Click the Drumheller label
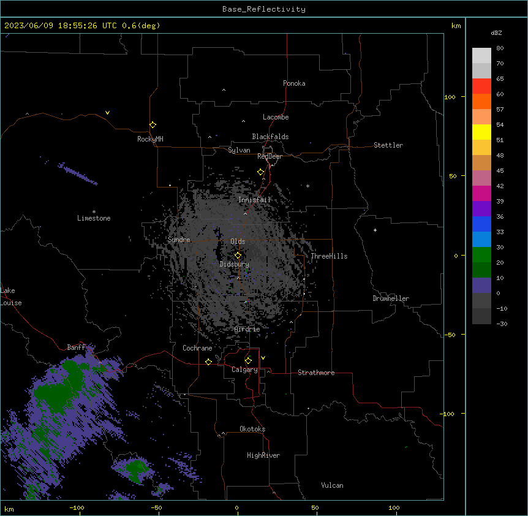Viewport: 528px width, 516px height. [x=391, y=298]
